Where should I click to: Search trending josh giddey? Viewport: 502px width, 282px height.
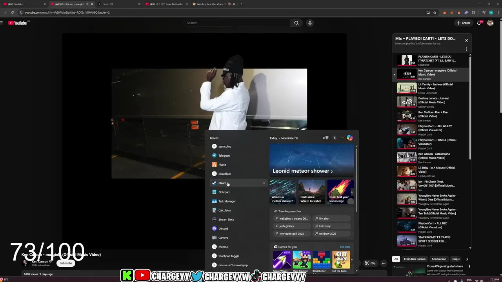(x=292, y=226)
